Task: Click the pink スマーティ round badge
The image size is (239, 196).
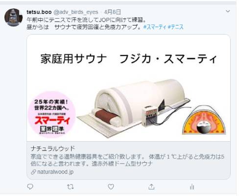Action: (51, 115)
